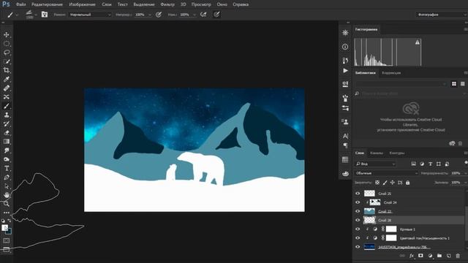Add a layer mask
This screenshot has width=468, height=263.
pyautogui.click(x=420, y=256)
